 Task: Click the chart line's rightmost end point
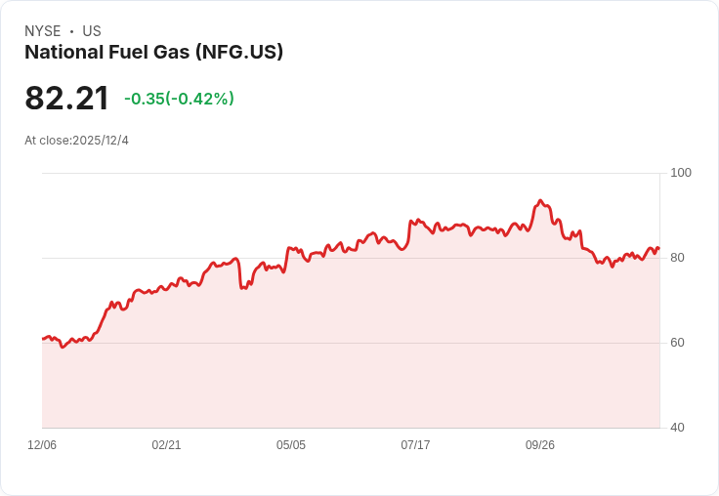(x=658, y=248)
